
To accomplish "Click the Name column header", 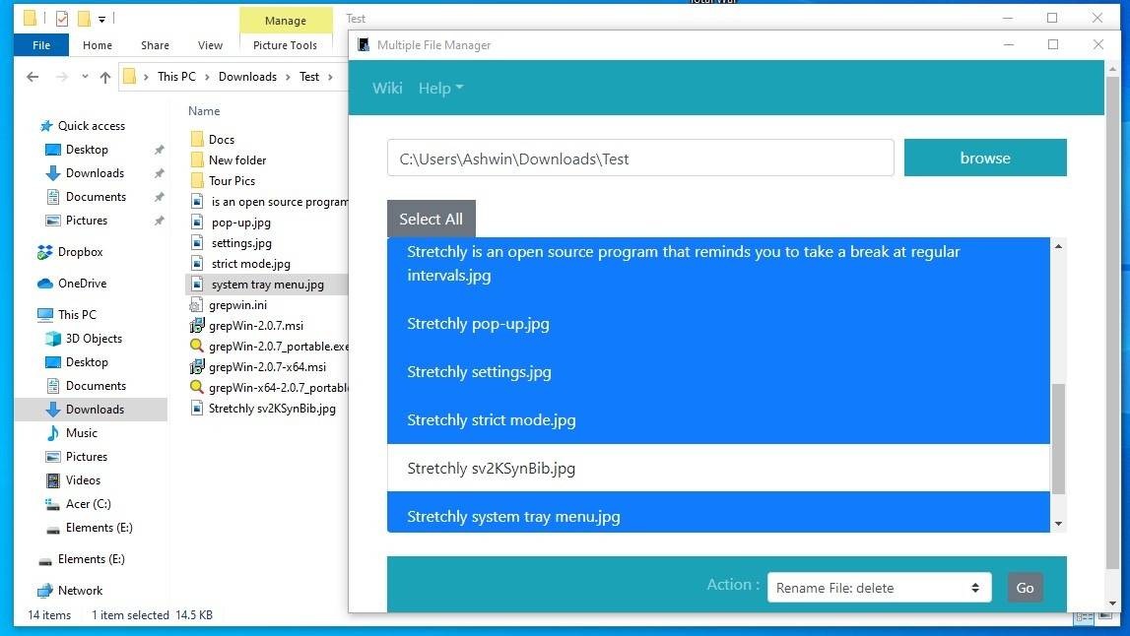I will (x=204, y=111).
